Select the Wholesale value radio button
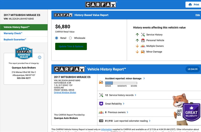Viewport: 201px width, 132px height. point(70,38)
